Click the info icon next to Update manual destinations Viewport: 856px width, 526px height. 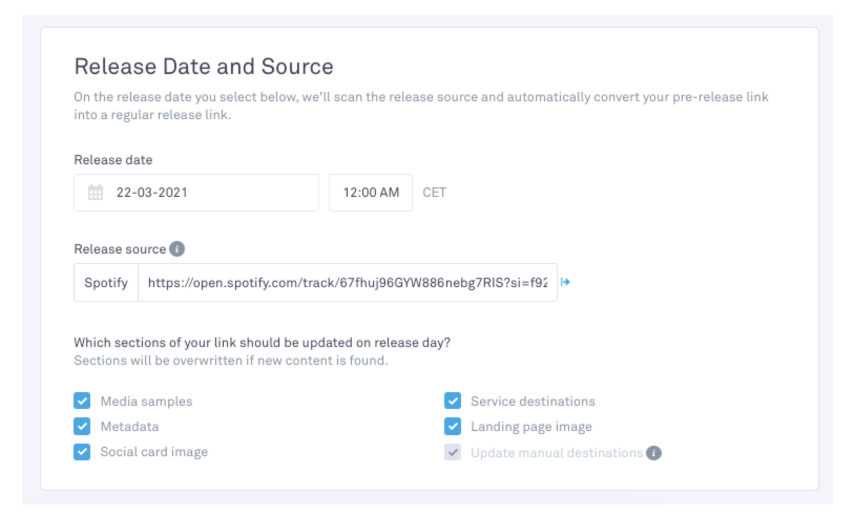point(654,453)
